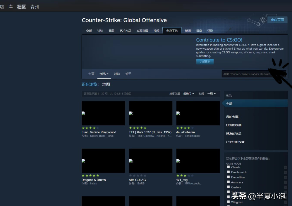
Task: Exclude Armsrace mode with its minus icon
Action: 286,182
